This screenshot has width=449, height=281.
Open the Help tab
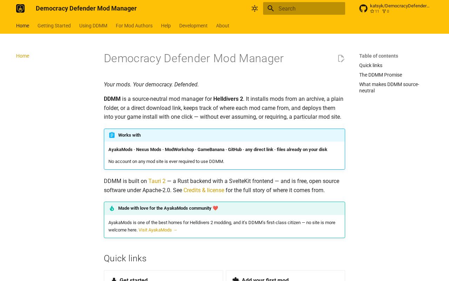pos(166,26)
